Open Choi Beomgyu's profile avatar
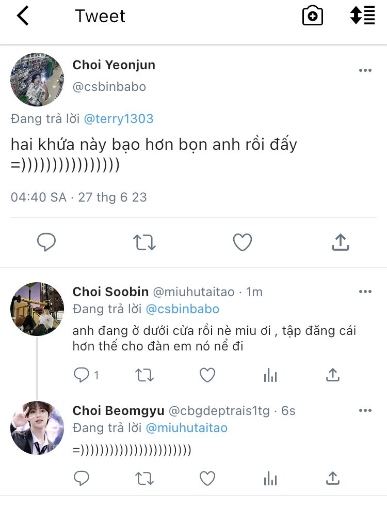 coord(37,428)
